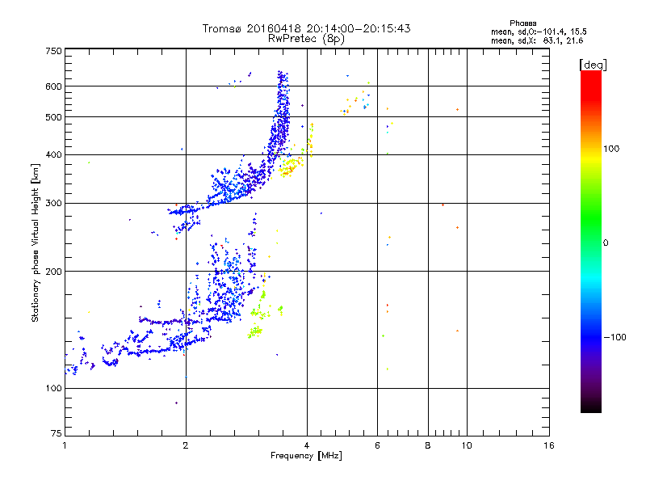
Task: Click the x-axis tick label '10'
Action: (x=467, y=445)
